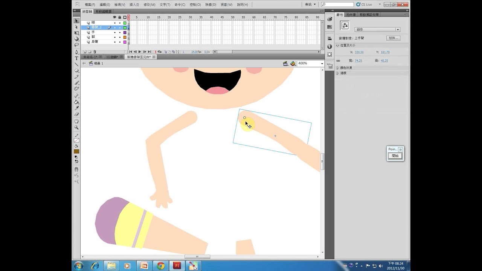Click the Edit Scene clapperboard icon
The height and width of the screenshot is (271, 482).
point(285,64)
